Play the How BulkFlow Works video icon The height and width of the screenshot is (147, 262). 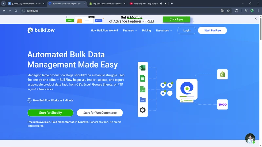tap(29, 100)
